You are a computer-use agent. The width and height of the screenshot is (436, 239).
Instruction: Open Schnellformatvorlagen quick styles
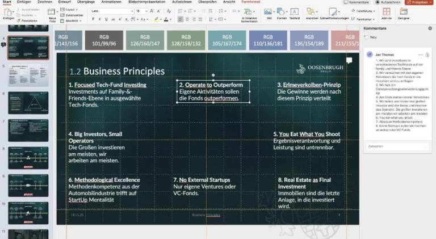(334, 14)
